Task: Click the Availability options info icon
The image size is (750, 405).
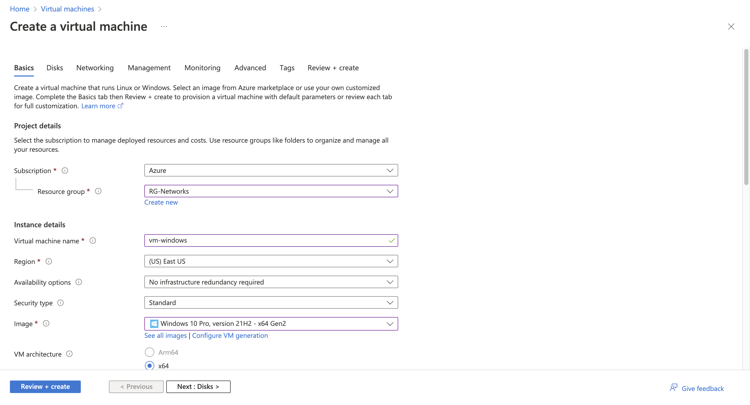Action: point(79,282)
